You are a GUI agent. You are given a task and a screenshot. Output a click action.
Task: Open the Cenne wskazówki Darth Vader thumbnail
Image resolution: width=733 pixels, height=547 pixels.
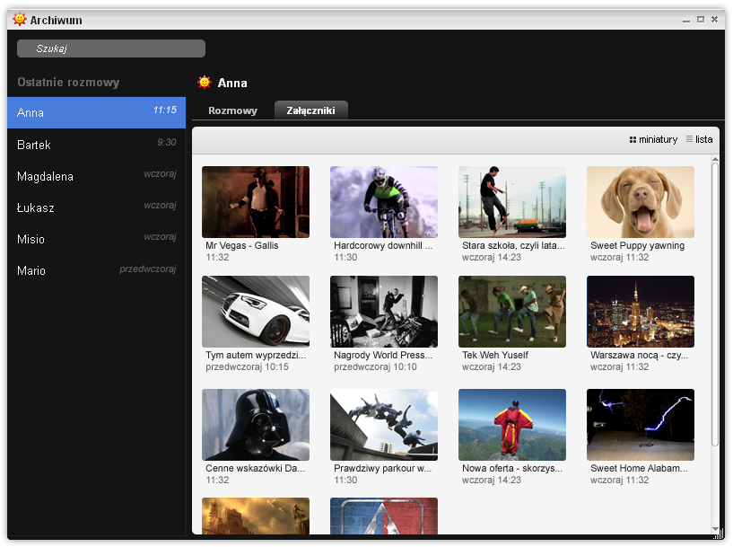coord(256,425)
